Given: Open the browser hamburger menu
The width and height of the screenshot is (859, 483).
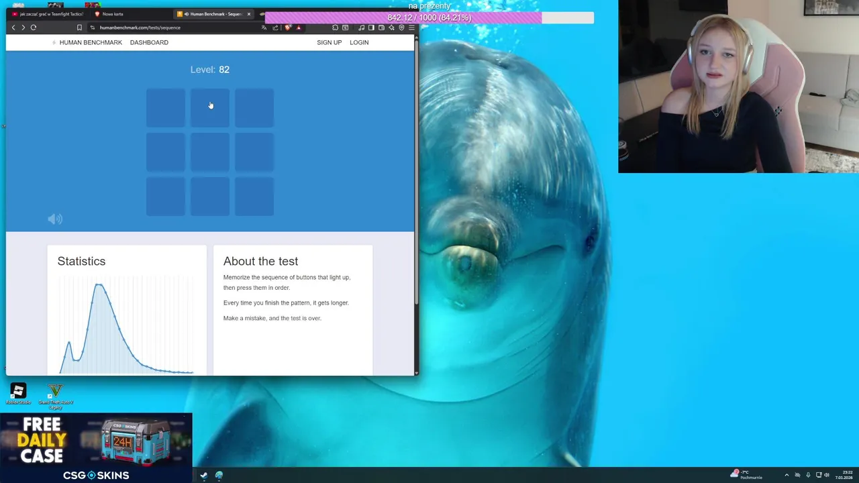Looking at the screenshot, I should click(x=411, y=28).
